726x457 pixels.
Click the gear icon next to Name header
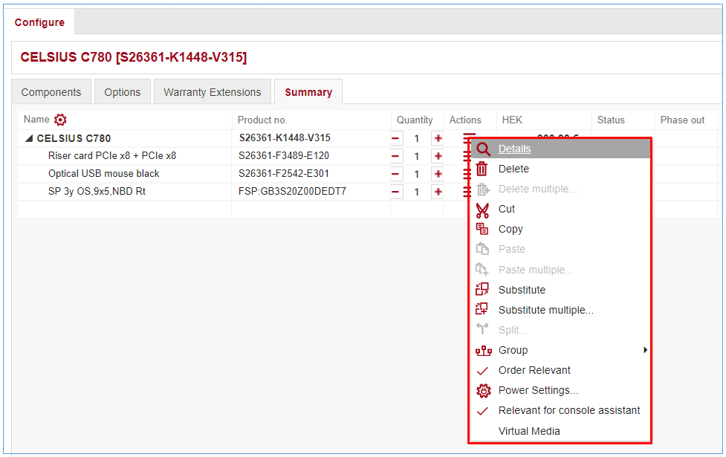tap(60, 120)
